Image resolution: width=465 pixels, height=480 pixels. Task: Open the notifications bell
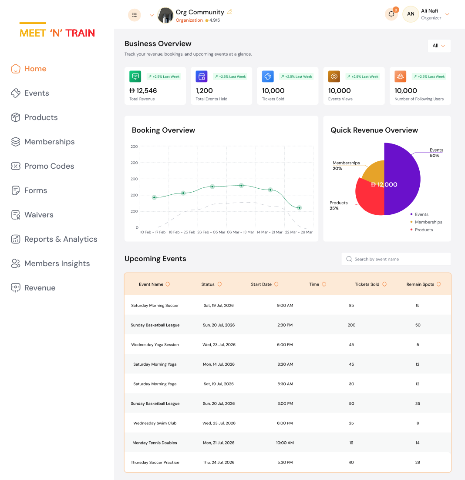coord(391,14)
